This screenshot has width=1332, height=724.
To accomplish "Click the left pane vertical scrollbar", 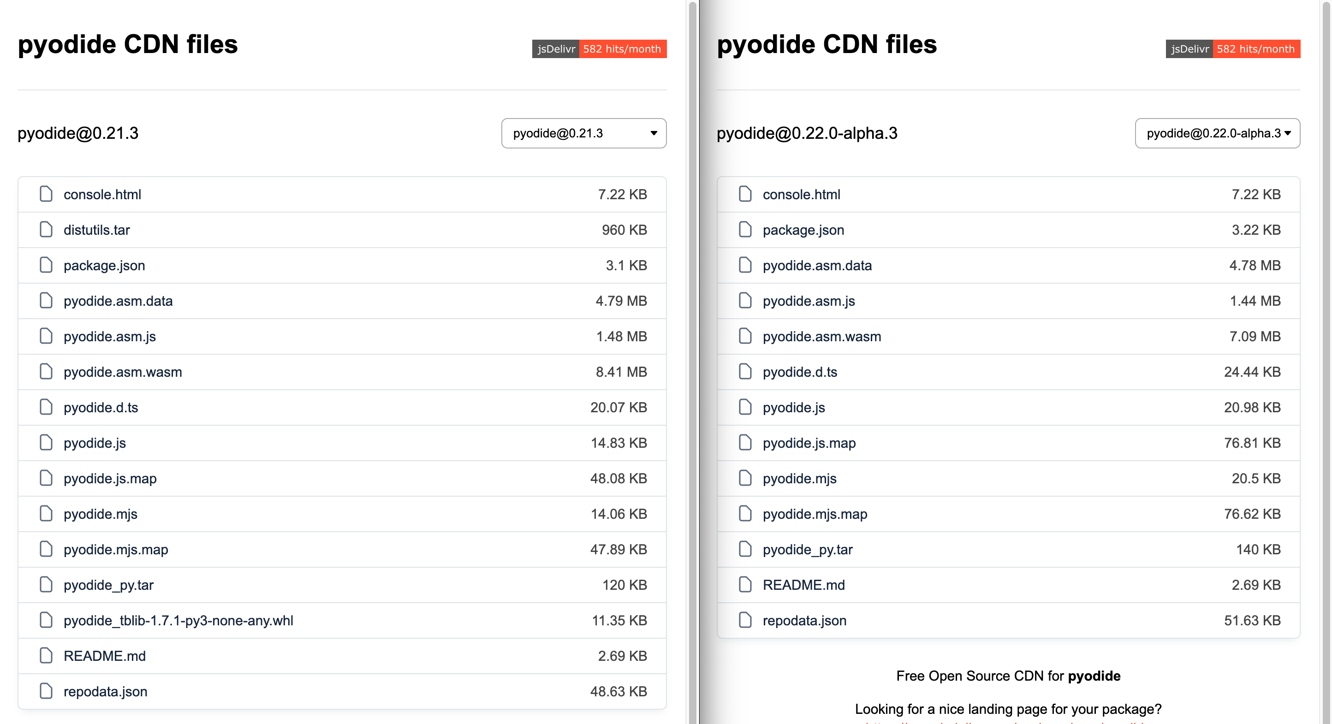I will [692, 362].
